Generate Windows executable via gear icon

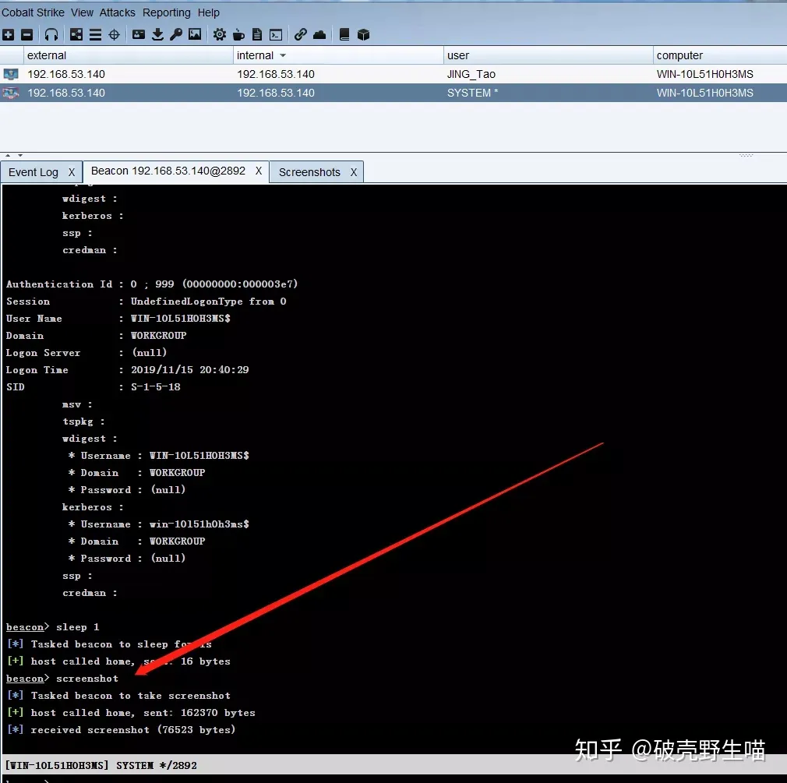(219, 34)
